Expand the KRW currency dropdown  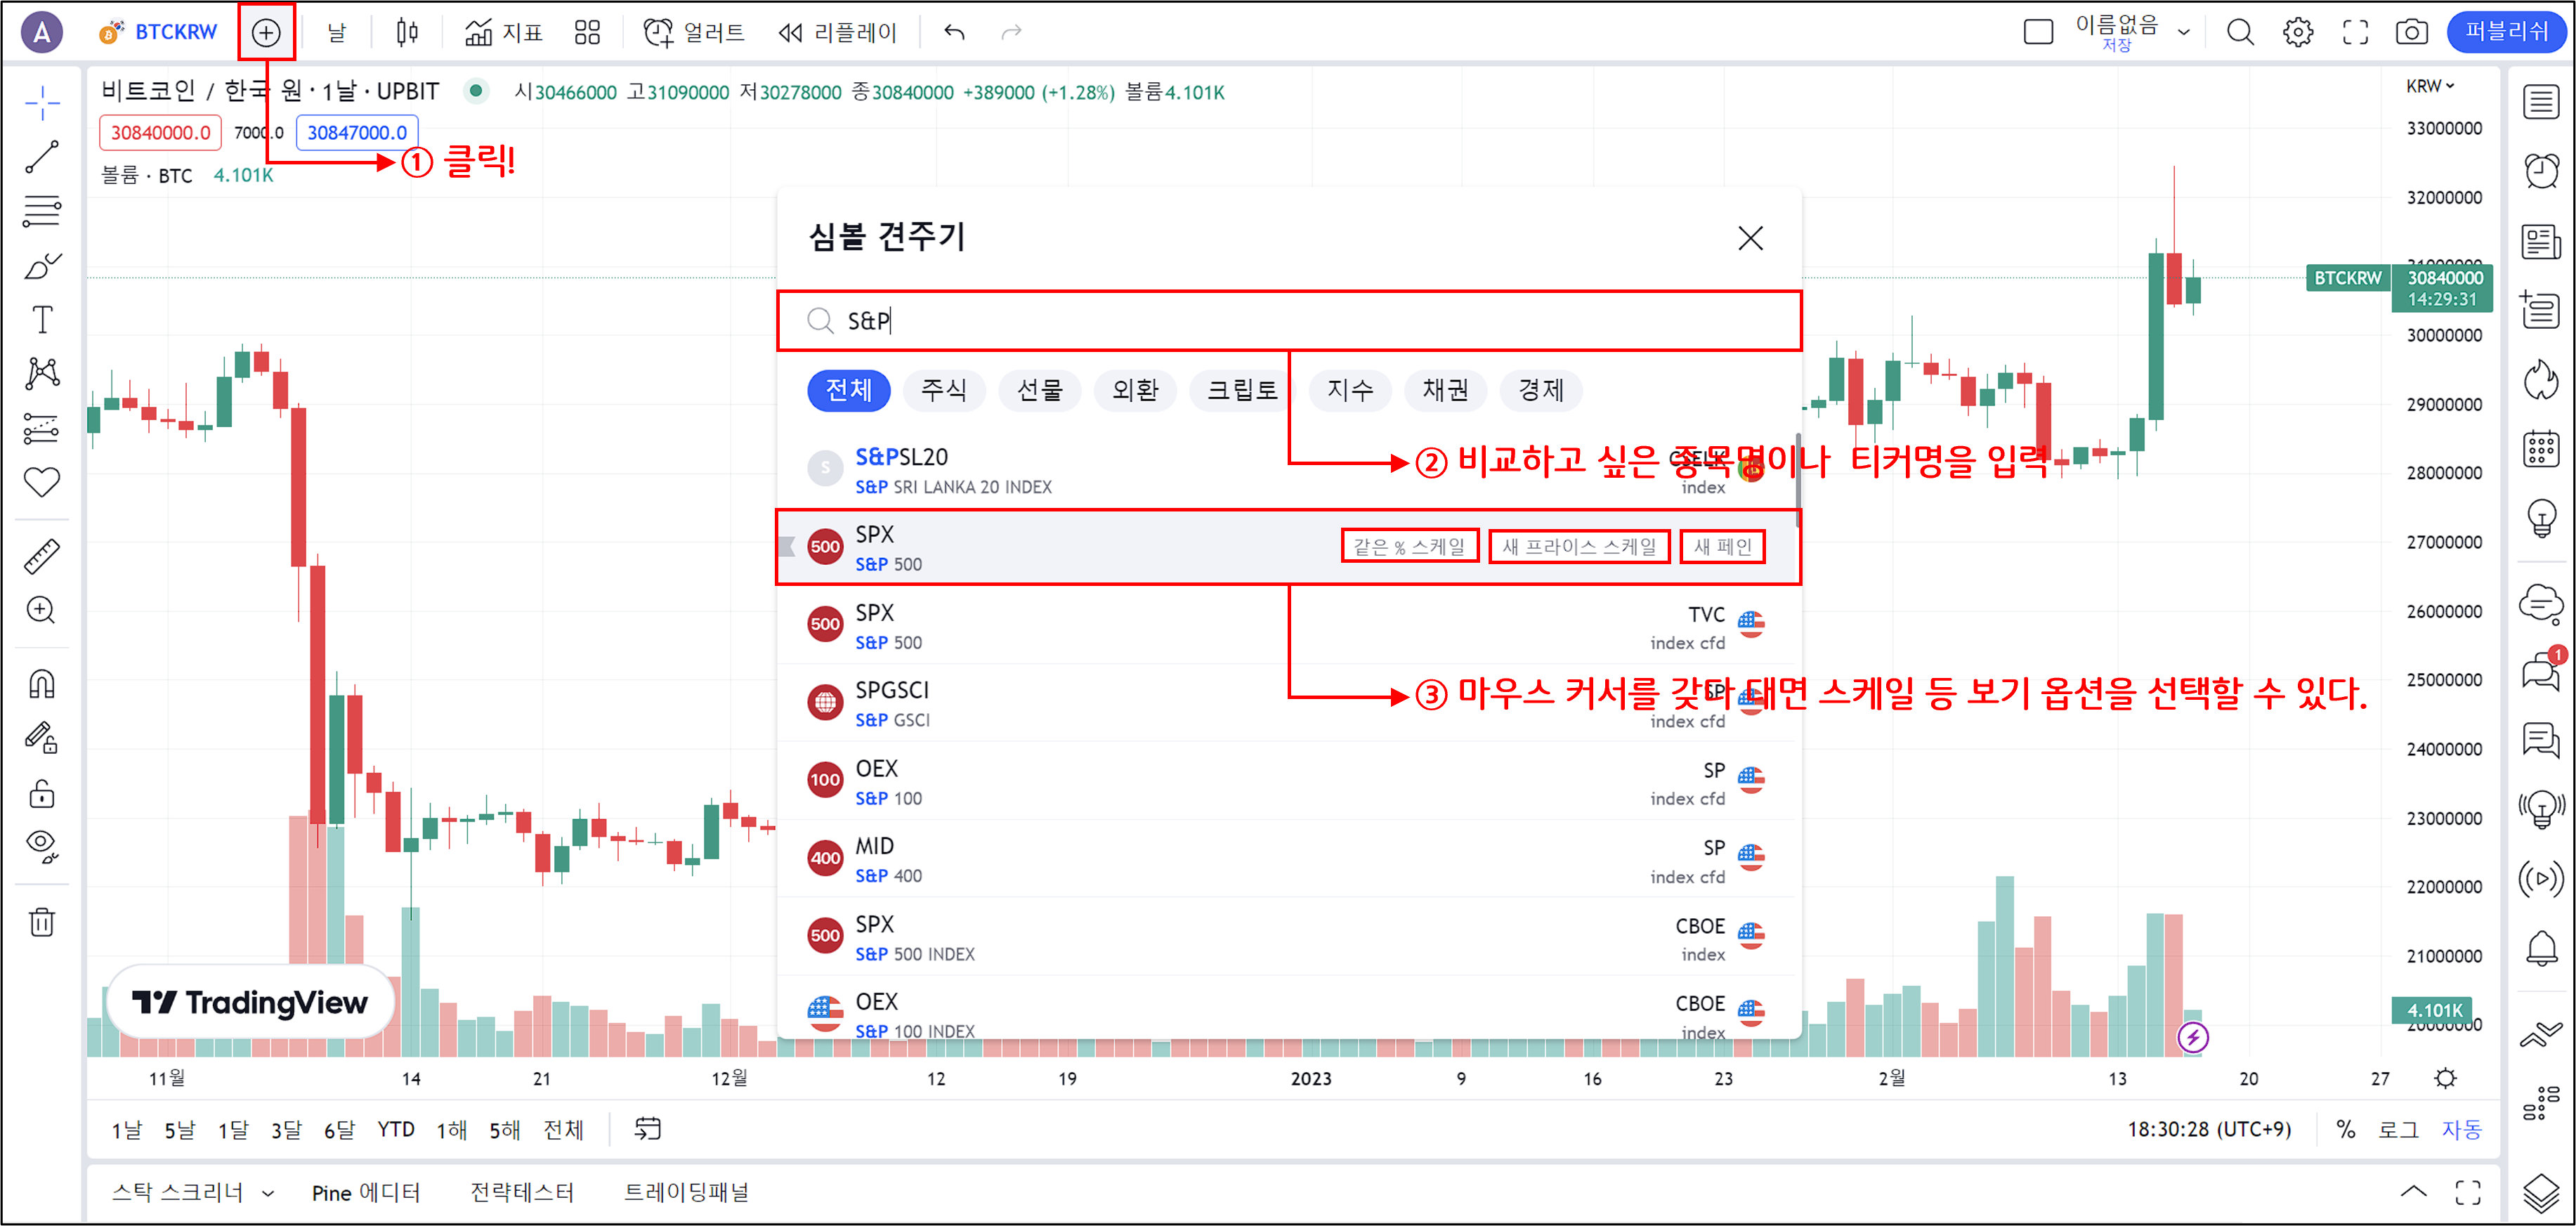(2429, 87)
